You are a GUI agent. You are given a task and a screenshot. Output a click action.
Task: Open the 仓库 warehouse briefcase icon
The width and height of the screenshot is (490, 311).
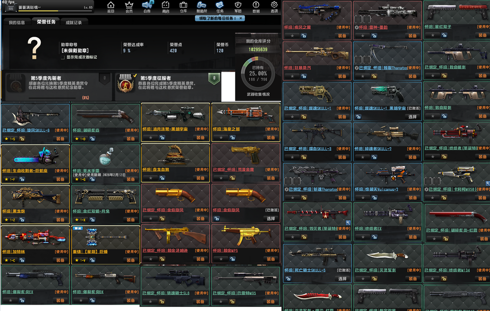[x=183, y=7]
